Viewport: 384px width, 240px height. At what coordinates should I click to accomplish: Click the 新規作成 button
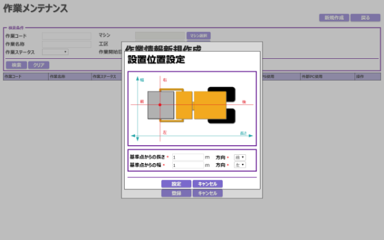pos(334,18)
